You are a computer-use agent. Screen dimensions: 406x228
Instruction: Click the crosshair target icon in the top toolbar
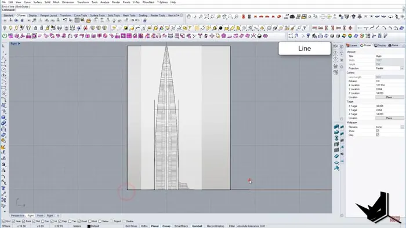322,17
